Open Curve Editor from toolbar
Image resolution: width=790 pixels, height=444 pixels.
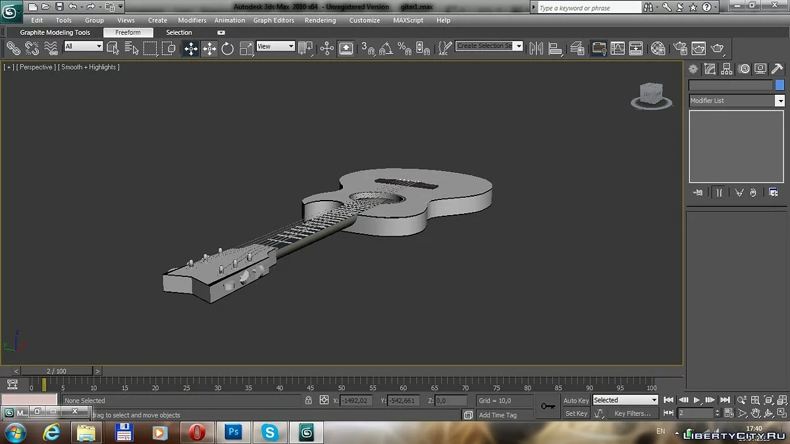tap(618, 48)
